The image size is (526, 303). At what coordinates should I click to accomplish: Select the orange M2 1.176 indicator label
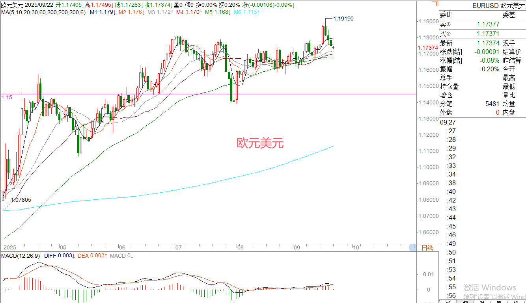(x=131, y=13)
